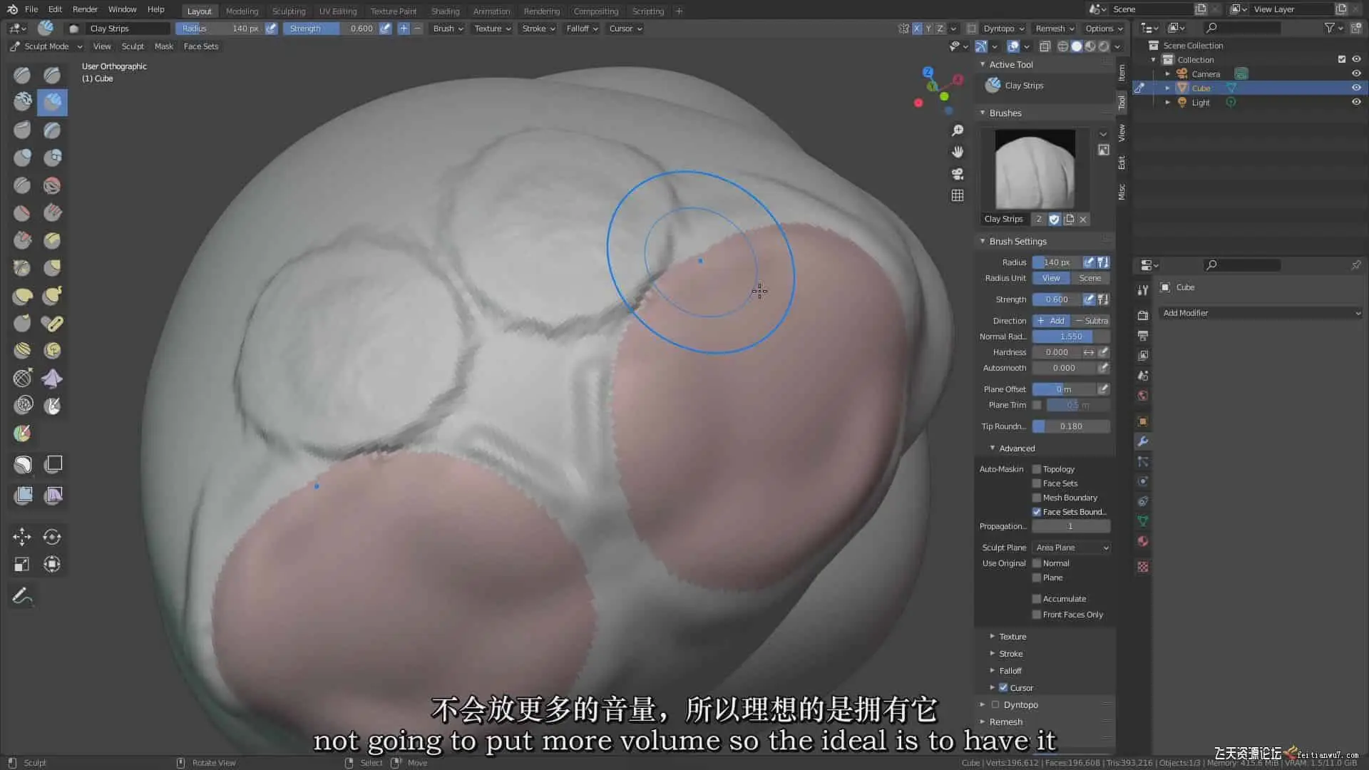
Task: Disable Face Sets Boundary auto-masking
Action: click(x=1037, y=512)
